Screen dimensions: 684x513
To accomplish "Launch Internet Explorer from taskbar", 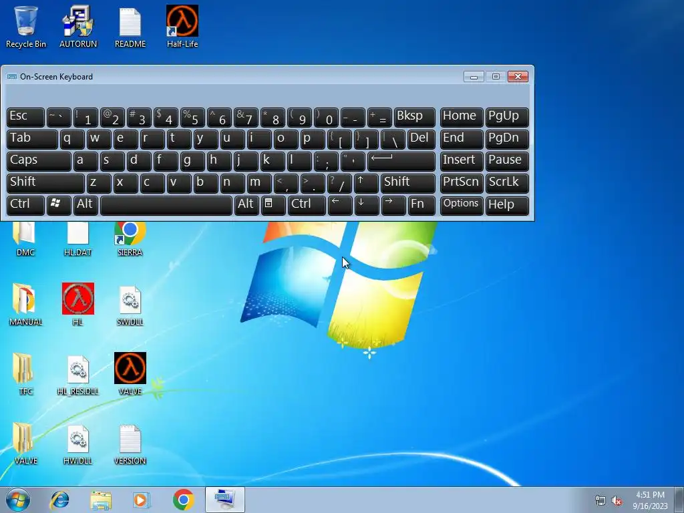I will point(59,500).
